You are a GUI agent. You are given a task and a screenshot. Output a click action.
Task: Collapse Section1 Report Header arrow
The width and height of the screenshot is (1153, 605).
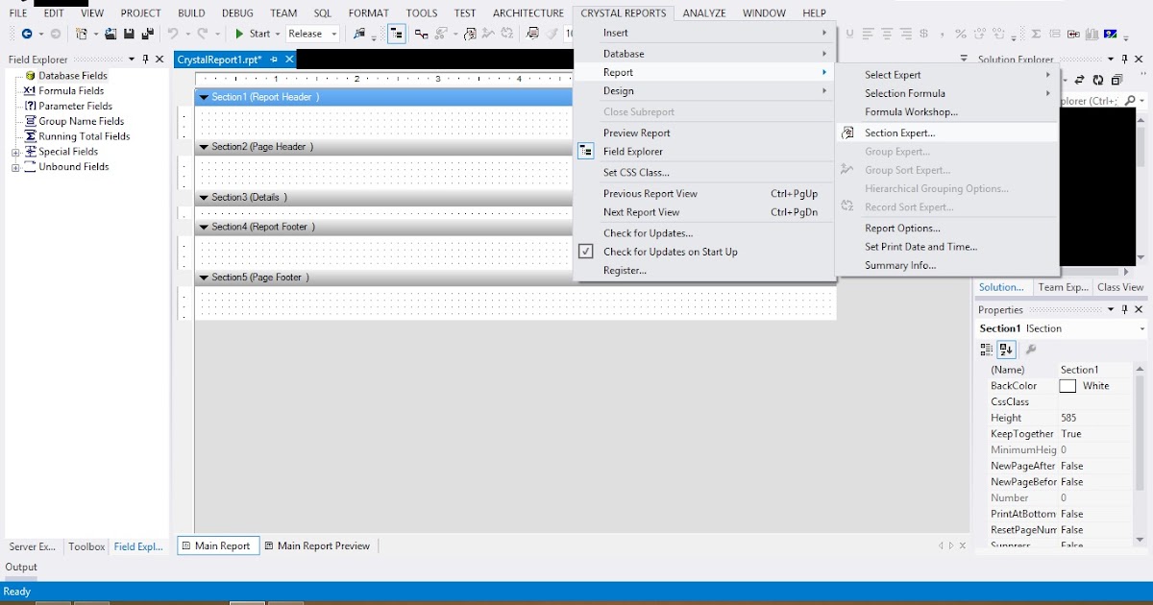[204, 97]
